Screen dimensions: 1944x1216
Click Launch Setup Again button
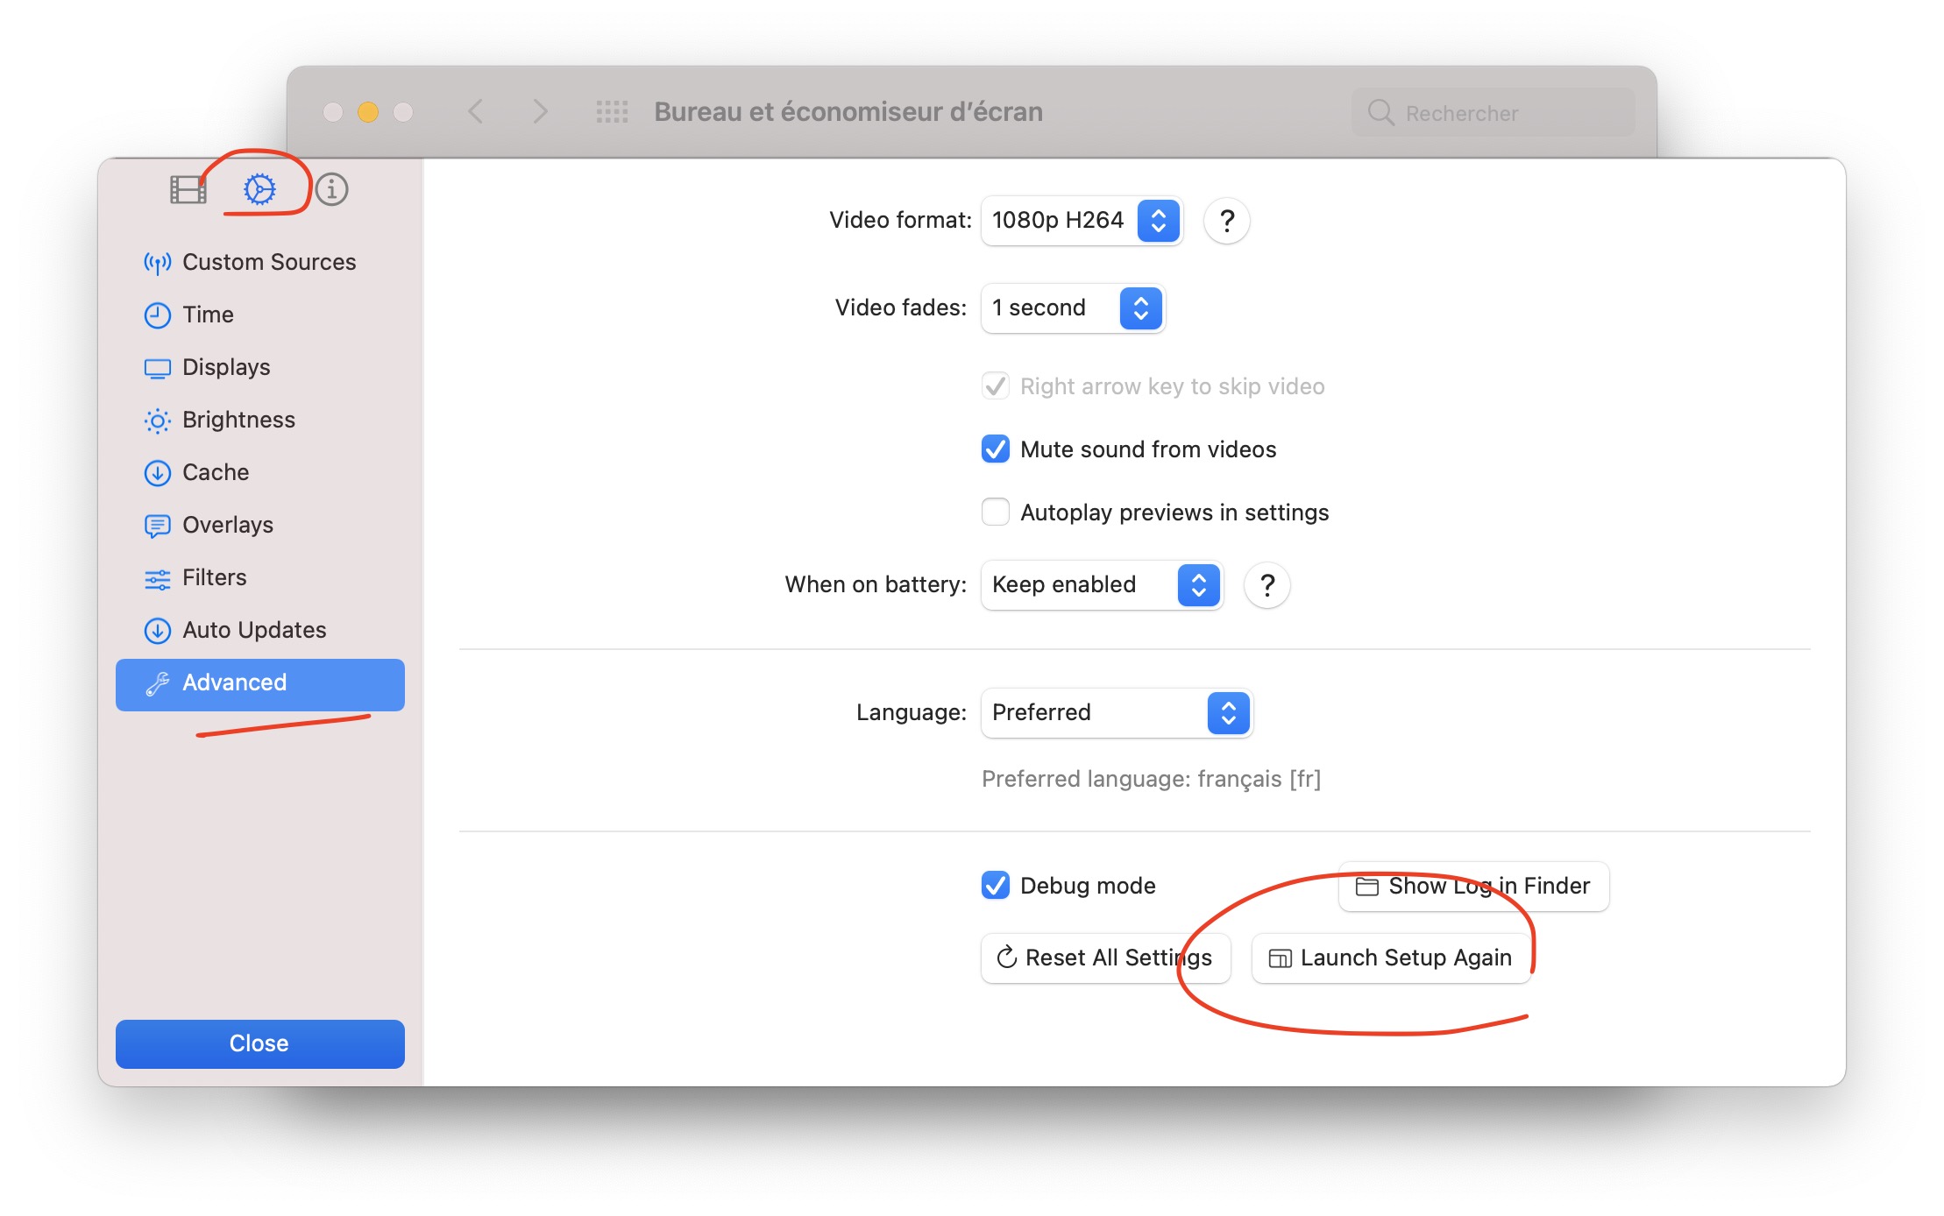[x=1390, y=958]
